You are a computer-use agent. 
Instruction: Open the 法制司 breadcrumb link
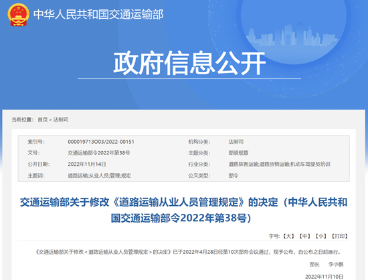(x=60, y=120)
